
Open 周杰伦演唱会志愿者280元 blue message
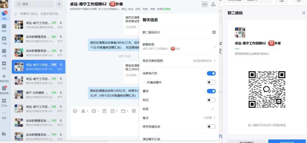coord(113,45)
